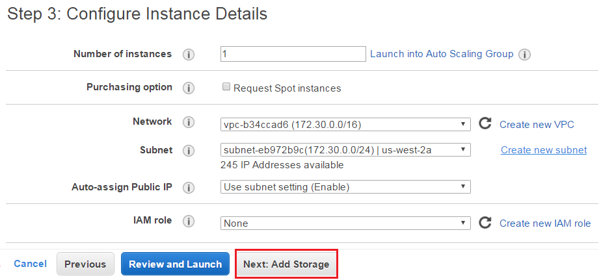Enable Request Spot instances checkbox

[x=226, y=87]
